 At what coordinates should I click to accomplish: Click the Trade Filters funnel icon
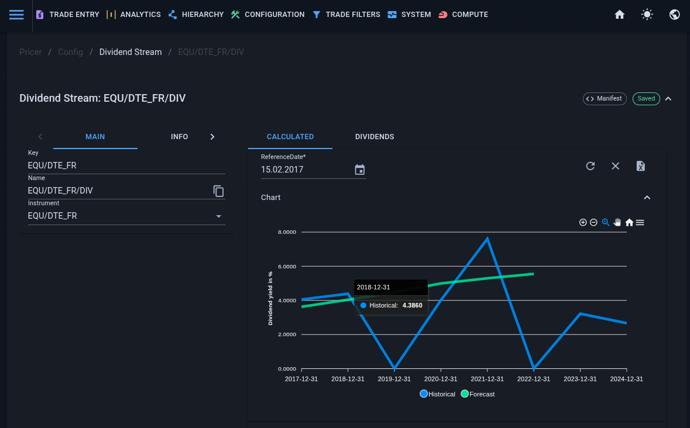click(x=317, y=15)
